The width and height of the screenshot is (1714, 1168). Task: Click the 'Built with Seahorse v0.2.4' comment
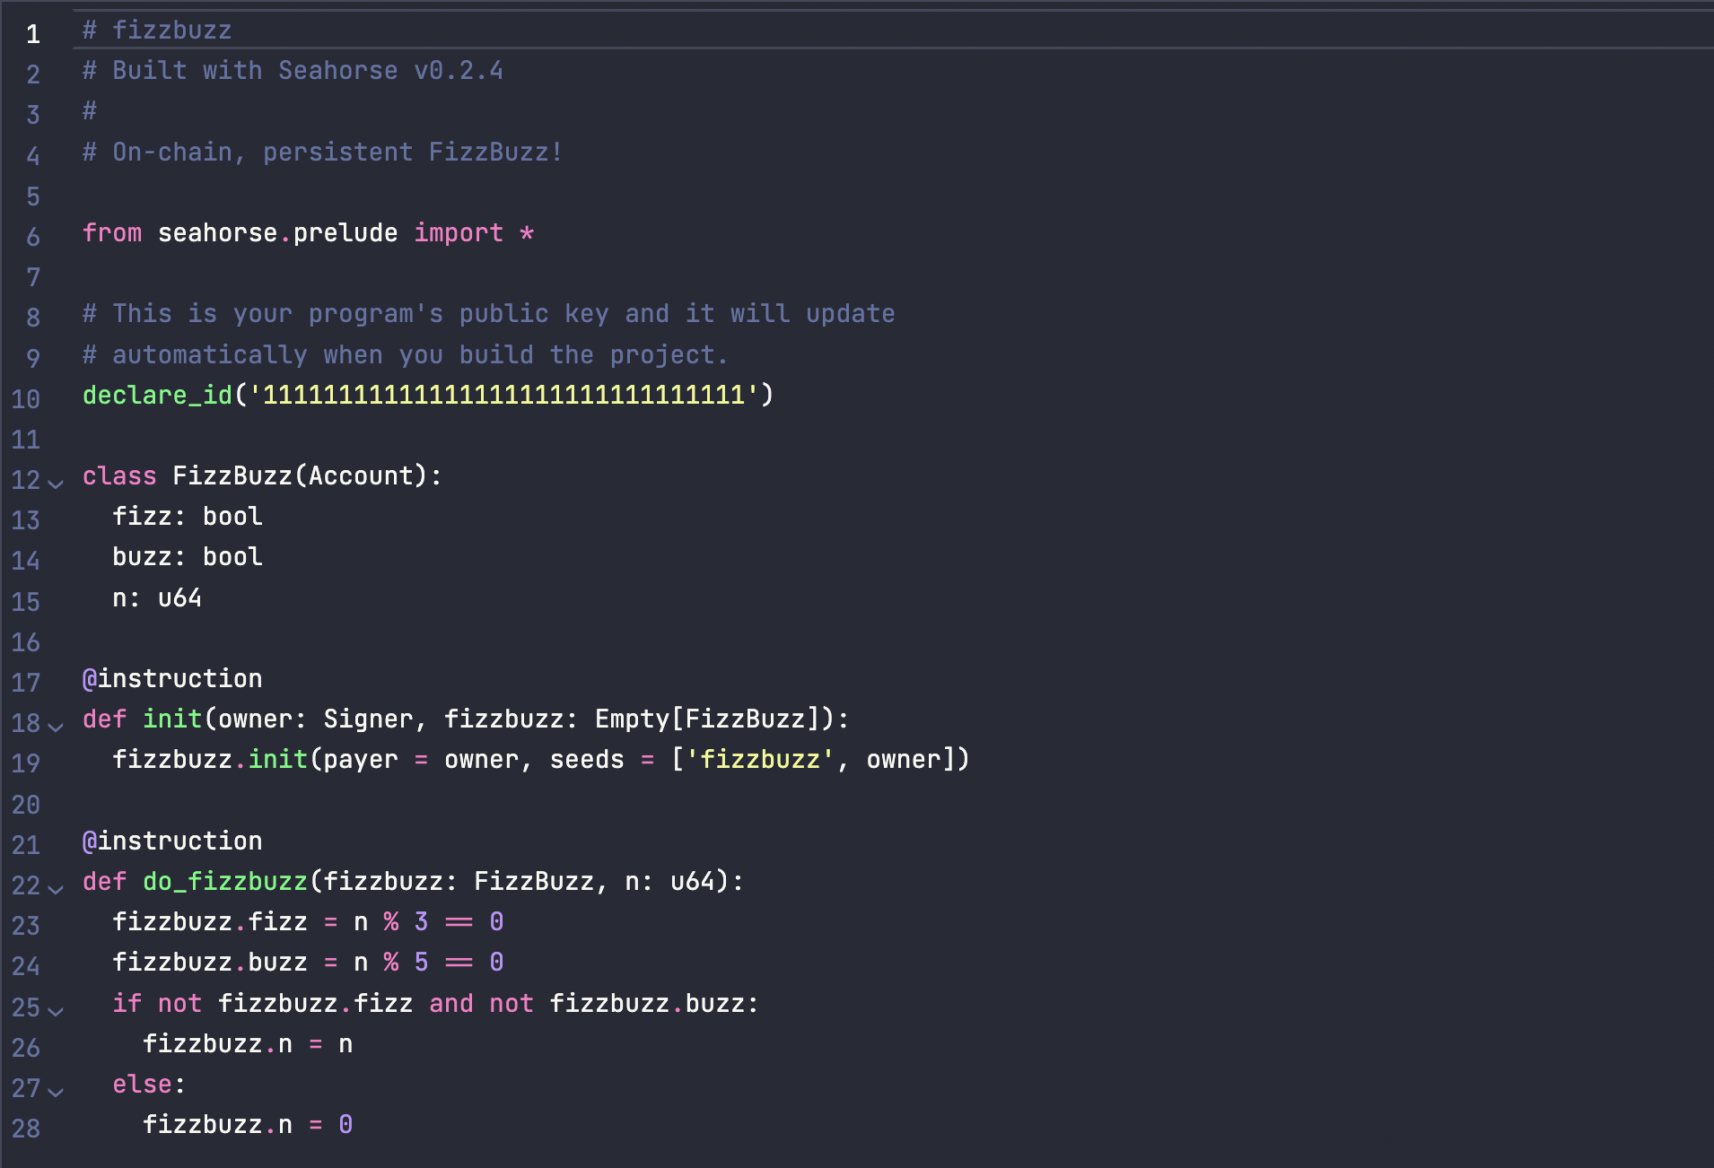(x=308, y=71)
